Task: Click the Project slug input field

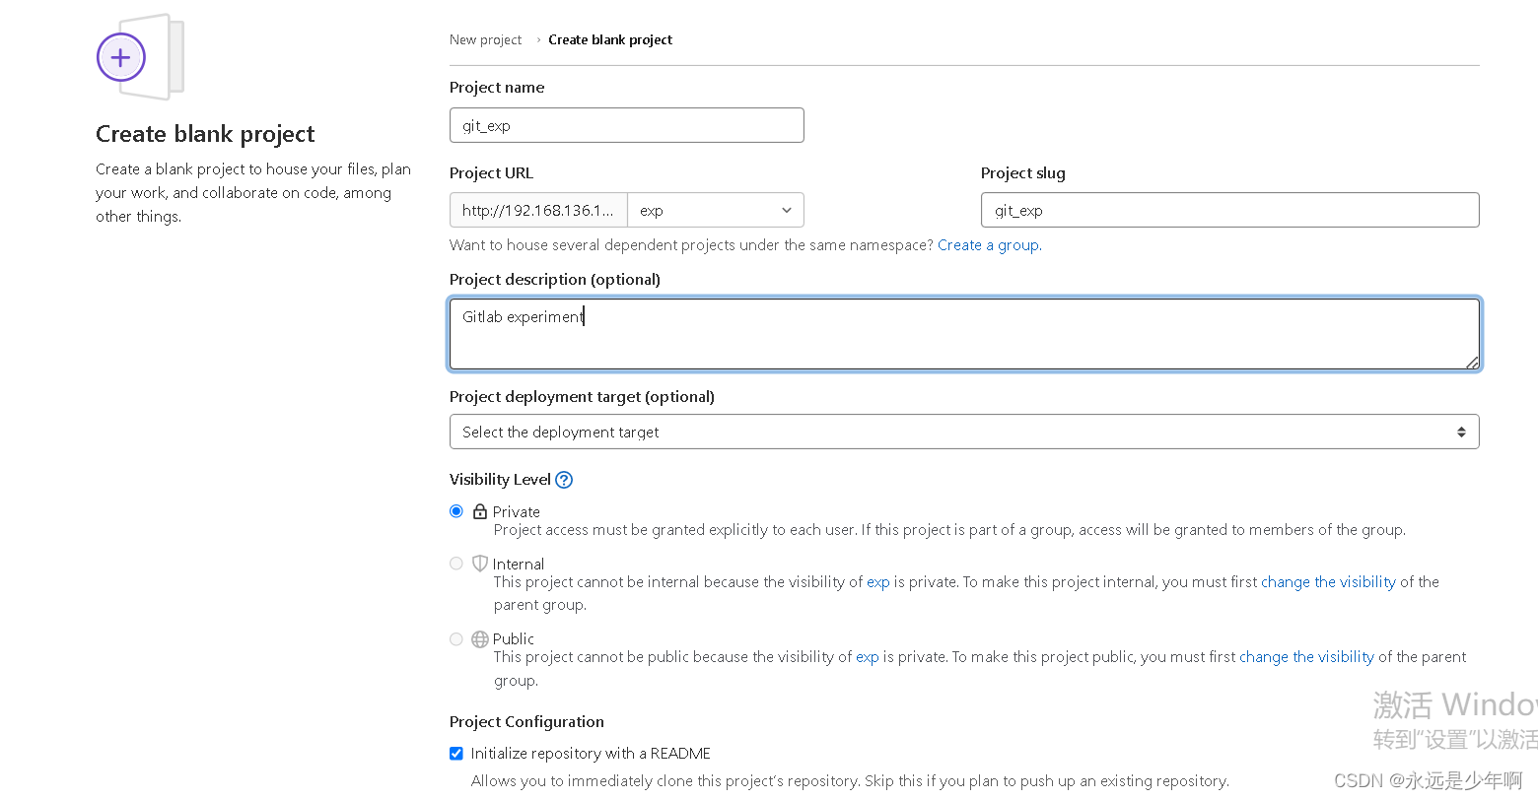Action: point(1230,210)
